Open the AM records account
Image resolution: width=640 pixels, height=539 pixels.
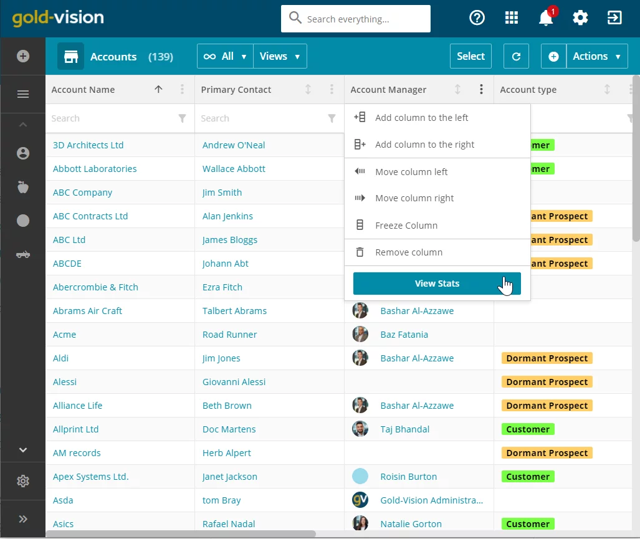coord(77,453)
